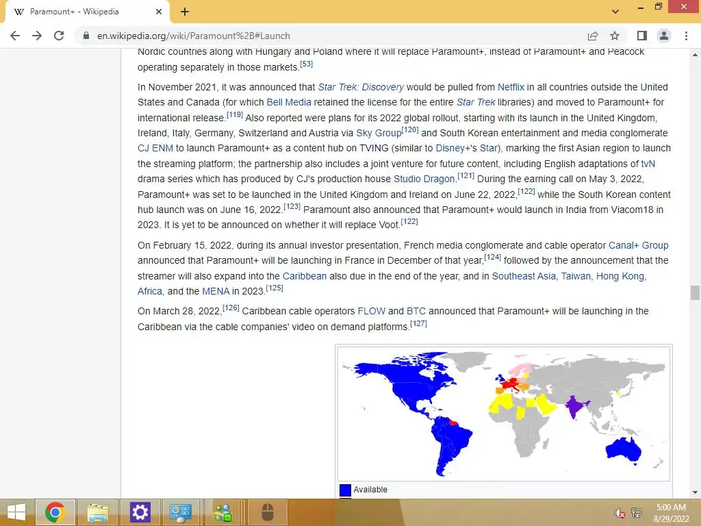Screen dimensions: 701x526
Task: Open a new browser tab
Action: (185, 12)
